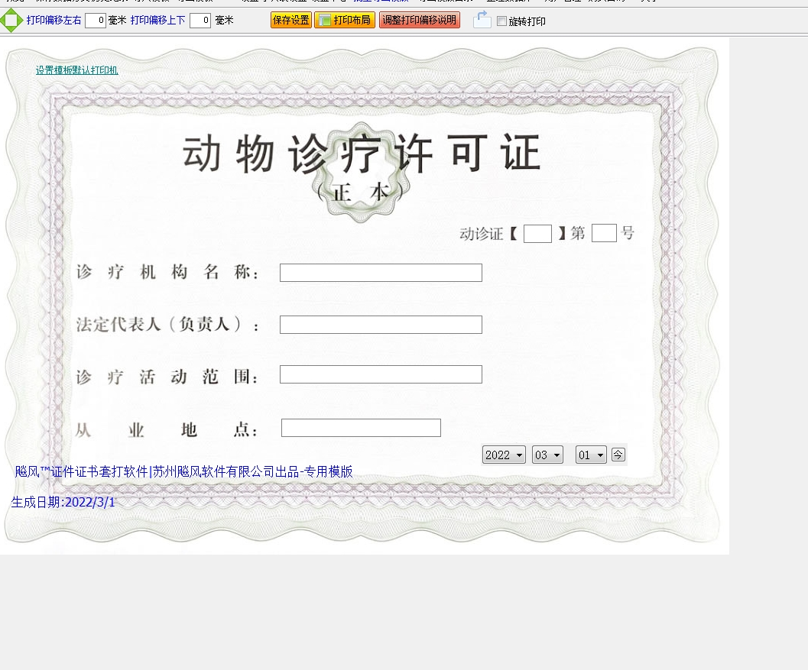
Task: Click the 诊疗活动范围 text field
Action: (x=381, y=374)
